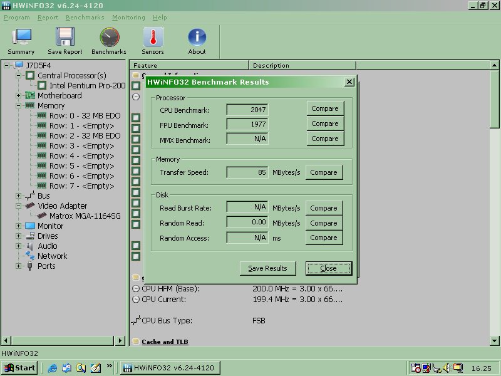Open Internet Explorer from quick launch
The height and width of the screenshot is (376, 501).
[53, 368]
